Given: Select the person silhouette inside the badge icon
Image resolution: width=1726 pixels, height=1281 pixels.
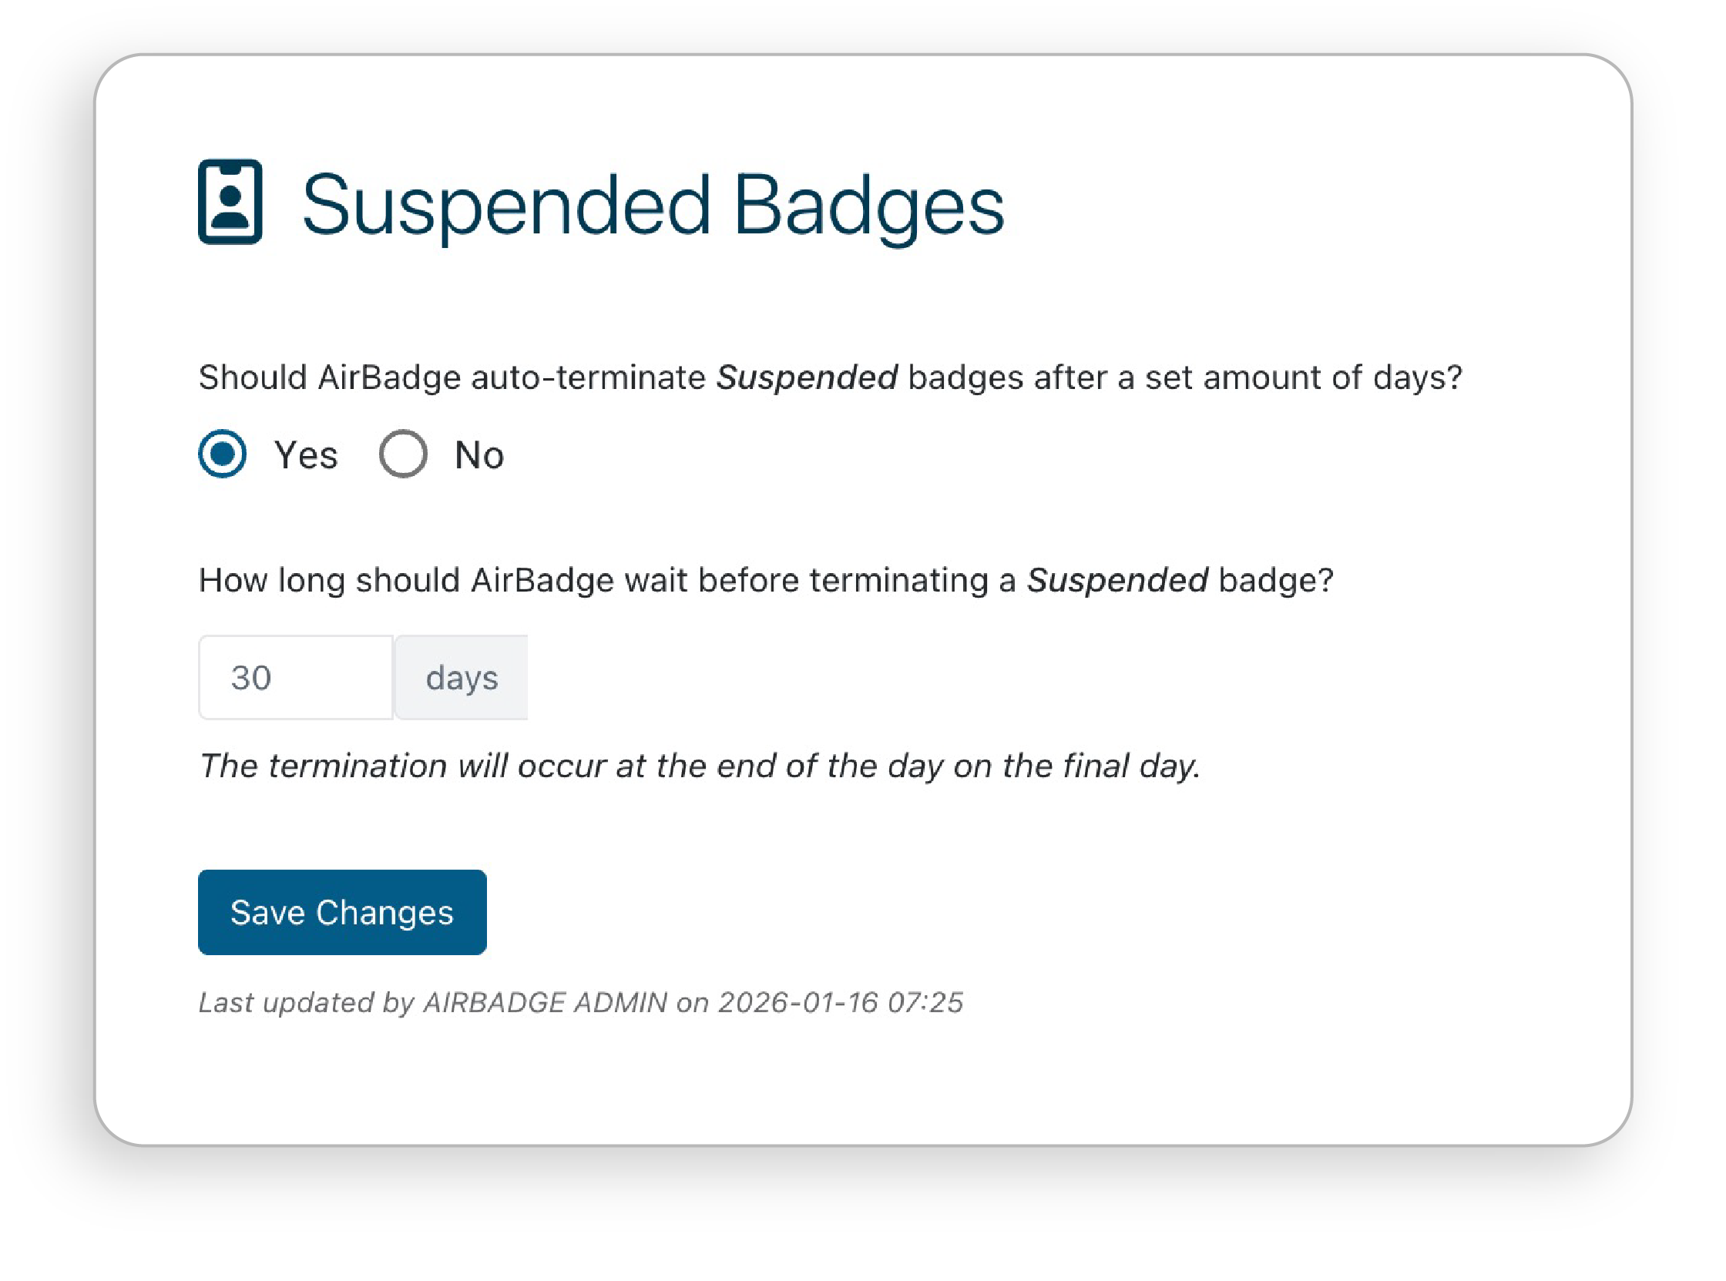Looking at the screenshot, I should tap(230, 210).
